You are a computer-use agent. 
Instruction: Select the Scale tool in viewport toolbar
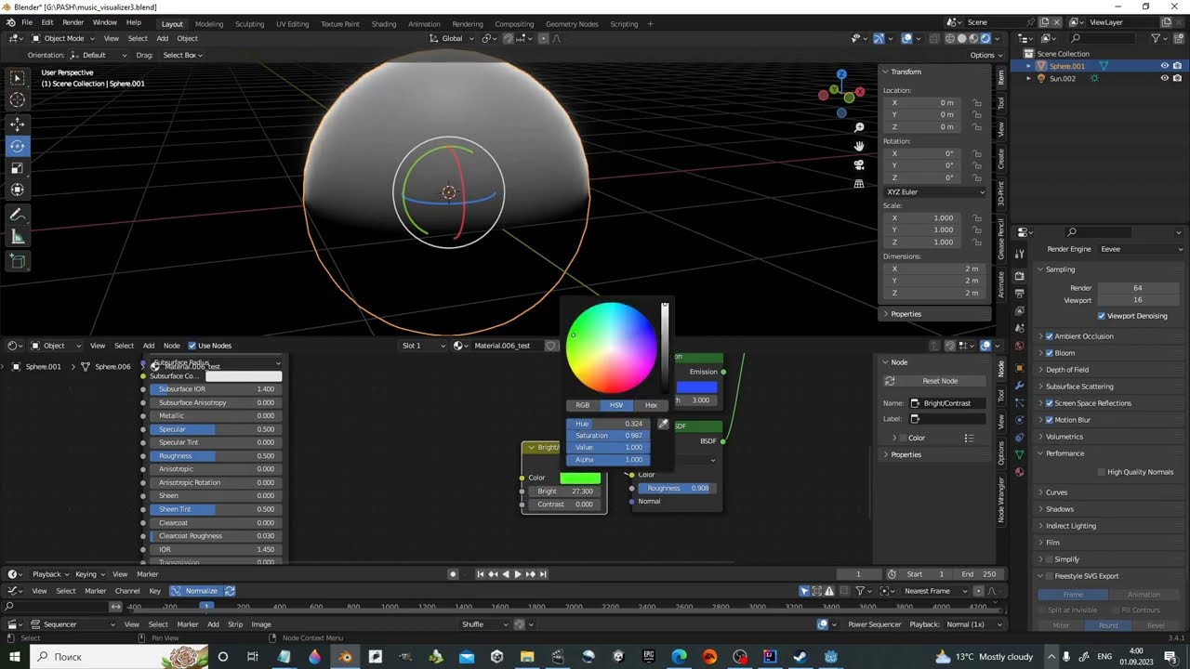click(18, 168)
